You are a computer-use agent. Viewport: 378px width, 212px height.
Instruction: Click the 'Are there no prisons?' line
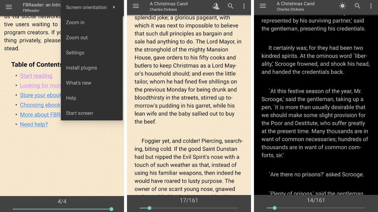tap(316, 174)
